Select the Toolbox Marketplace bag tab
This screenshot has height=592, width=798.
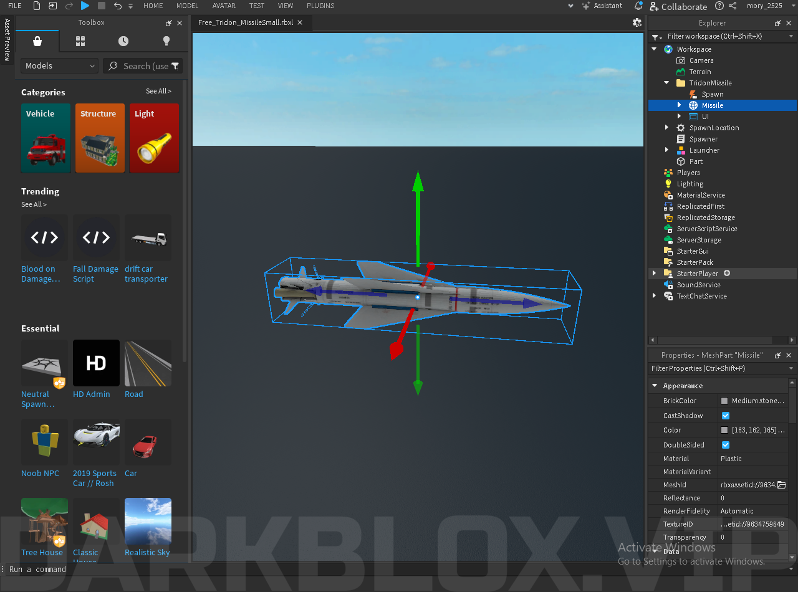tap(37, 41)
